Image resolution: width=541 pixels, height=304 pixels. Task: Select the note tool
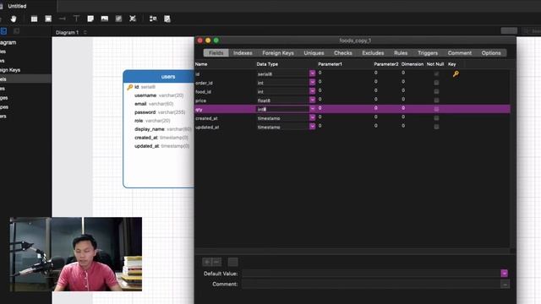90,19
